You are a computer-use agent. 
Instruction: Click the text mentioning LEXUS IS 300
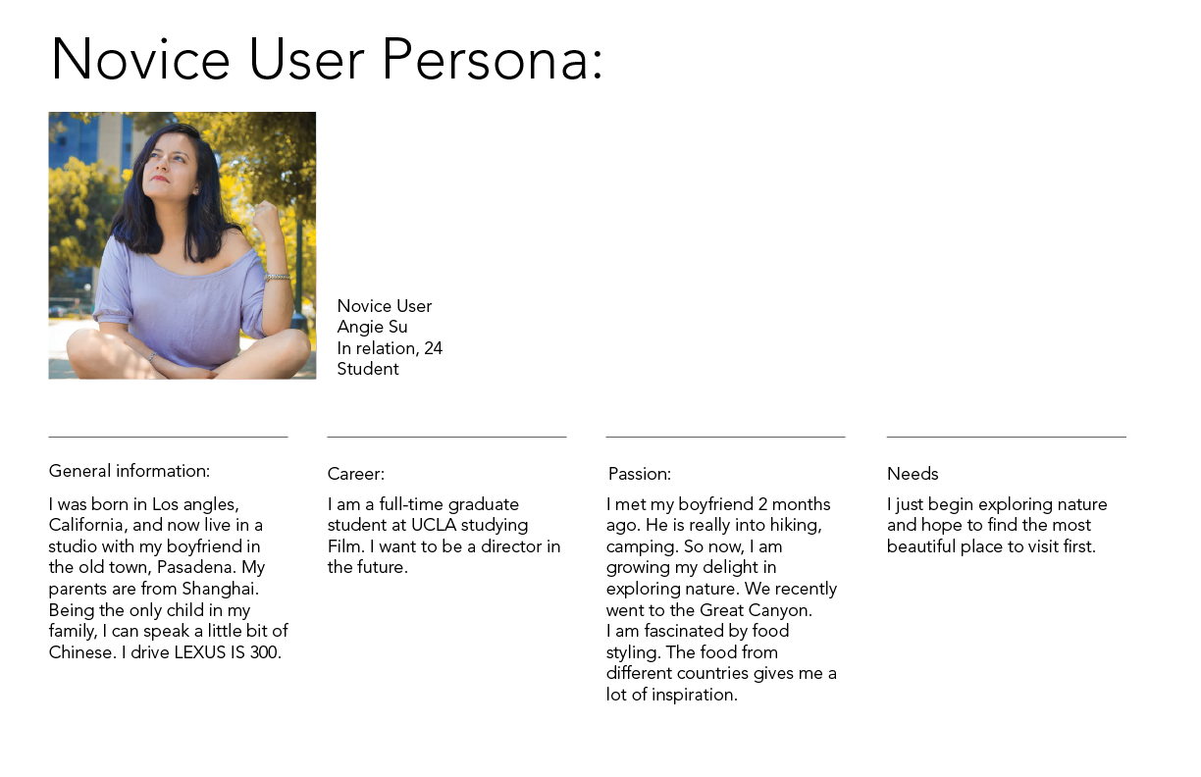[x=201, y=652]
